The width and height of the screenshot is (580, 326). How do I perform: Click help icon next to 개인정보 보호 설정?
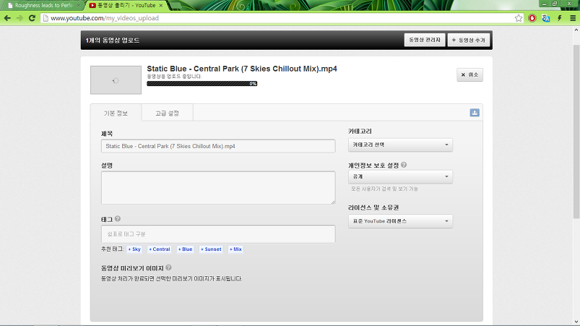pyautogui.click(x=404, y=165)
